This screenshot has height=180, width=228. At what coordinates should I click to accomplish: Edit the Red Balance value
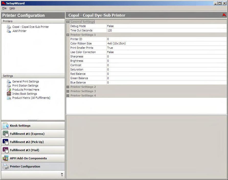point(166,74)
